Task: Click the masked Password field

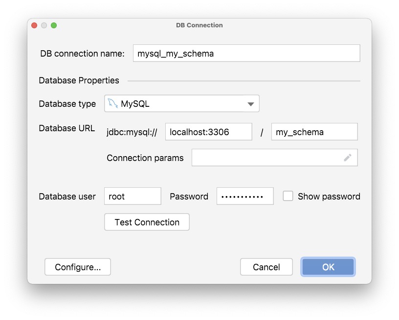Action: (244, 196)
